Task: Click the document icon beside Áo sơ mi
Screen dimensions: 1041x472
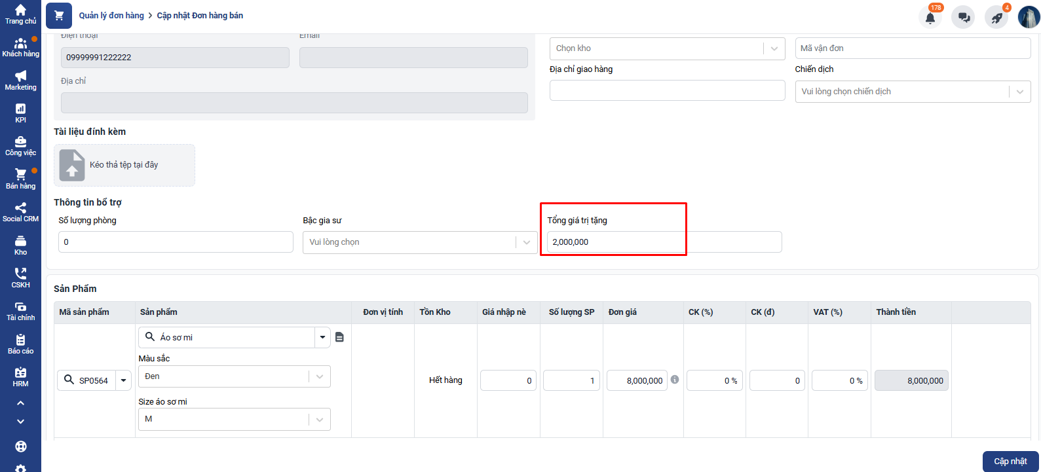Action: coord(339,337)
